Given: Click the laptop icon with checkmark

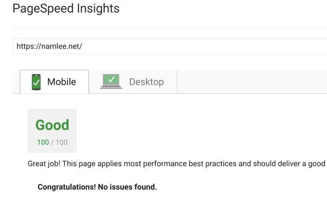Looking at the screenshot, I should tap(111, 82).
